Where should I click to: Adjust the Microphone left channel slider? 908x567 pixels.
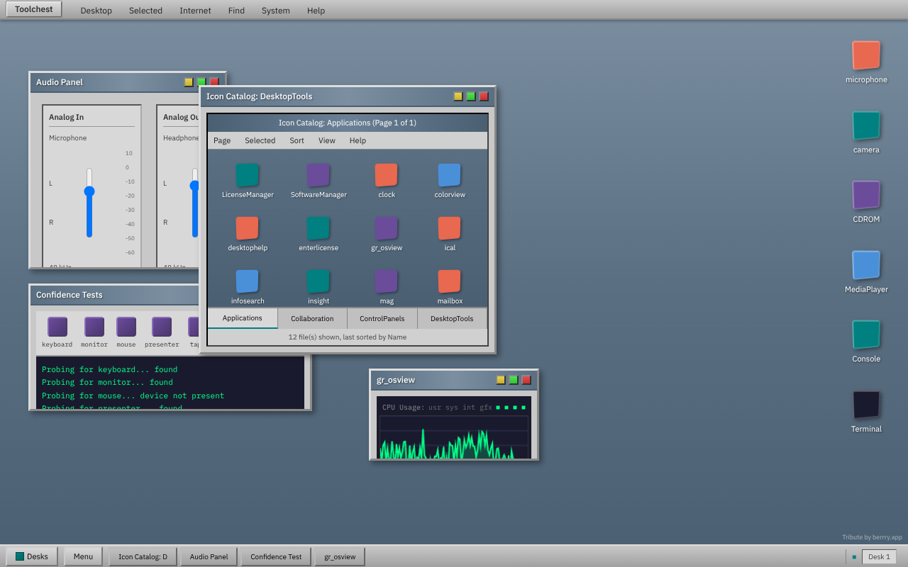click(89, 191)
